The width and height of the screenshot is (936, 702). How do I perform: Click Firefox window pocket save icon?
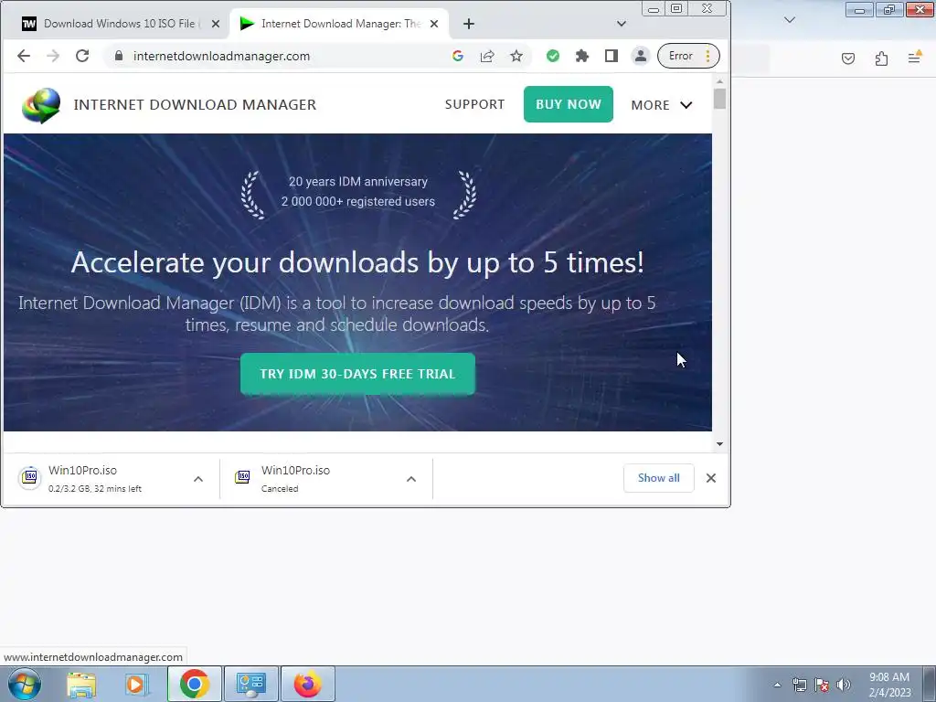click(x=848, y=58)
